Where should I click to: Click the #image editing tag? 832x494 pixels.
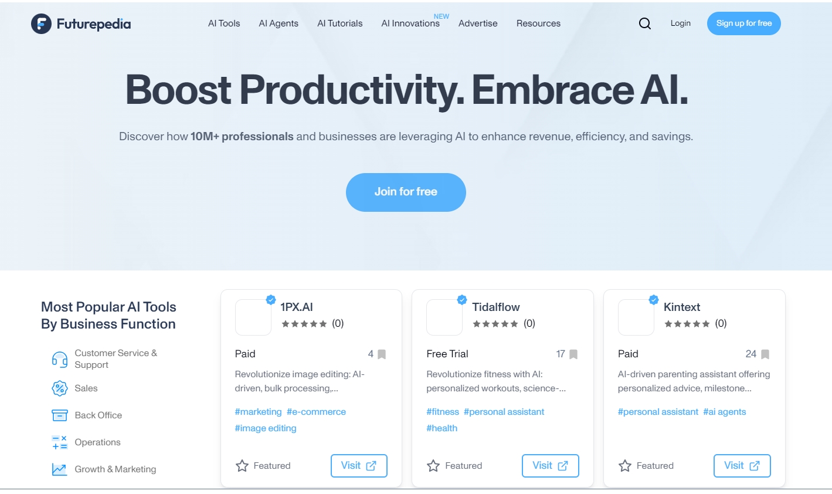[x=266, y=428]
